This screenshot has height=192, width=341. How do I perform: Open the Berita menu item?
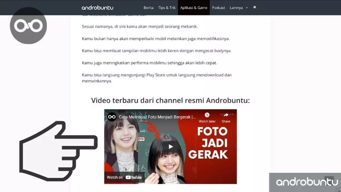click(148, 8)
